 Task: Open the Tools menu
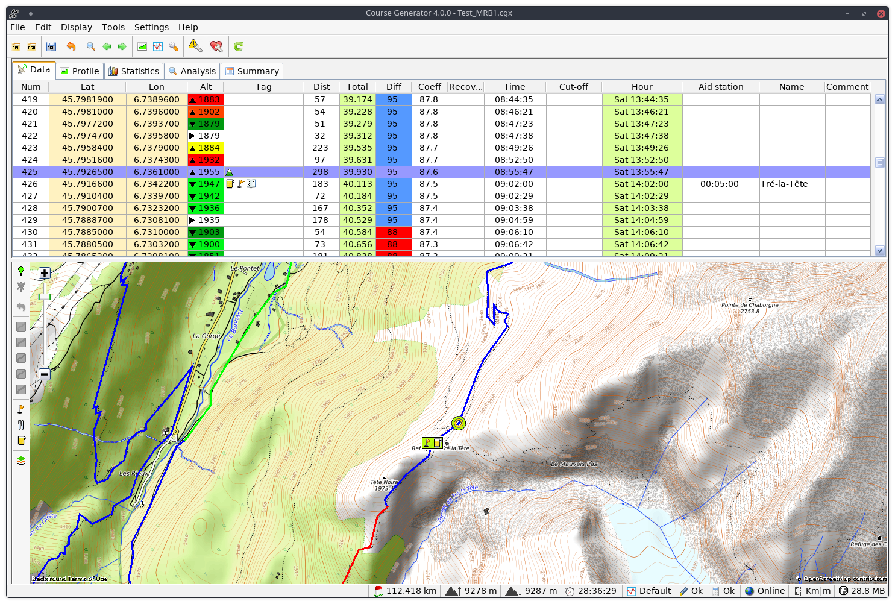113,27
